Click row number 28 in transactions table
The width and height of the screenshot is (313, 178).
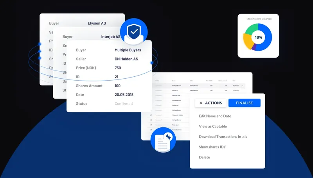tap(151, 120)
